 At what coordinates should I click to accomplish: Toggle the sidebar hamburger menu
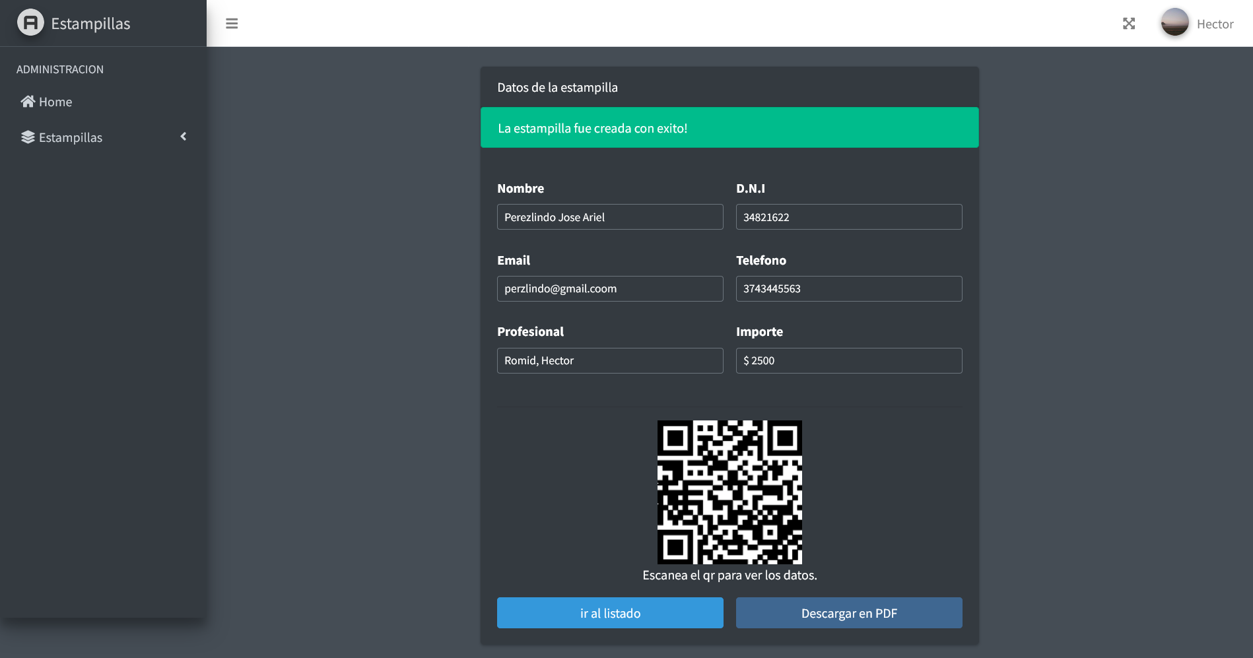tap(232, 24)
